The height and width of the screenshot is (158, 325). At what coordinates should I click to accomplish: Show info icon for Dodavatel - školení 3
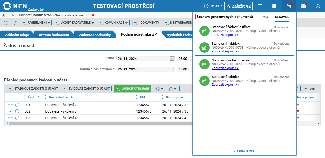17,111
